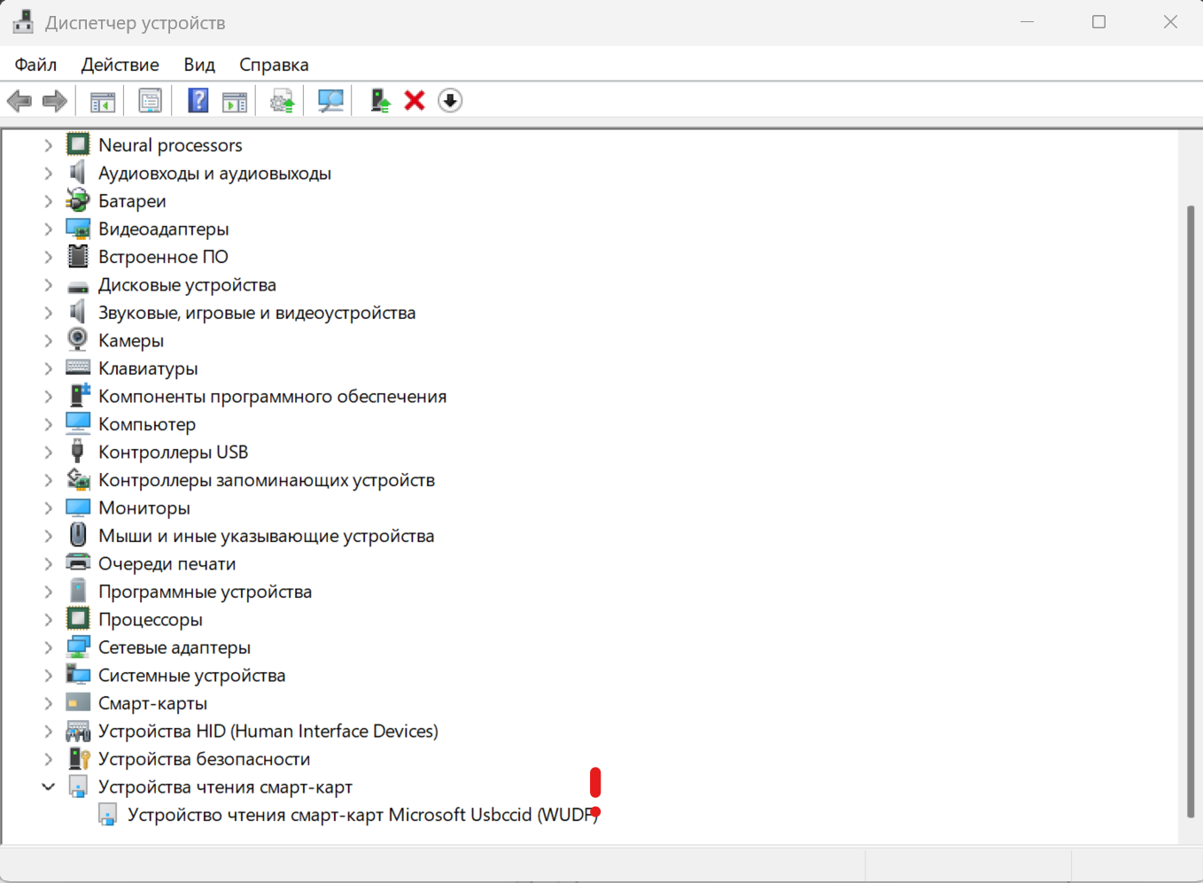
Task: Click the Neural processors chip icon
Action: pyautogui.click(x=78, y=144)
